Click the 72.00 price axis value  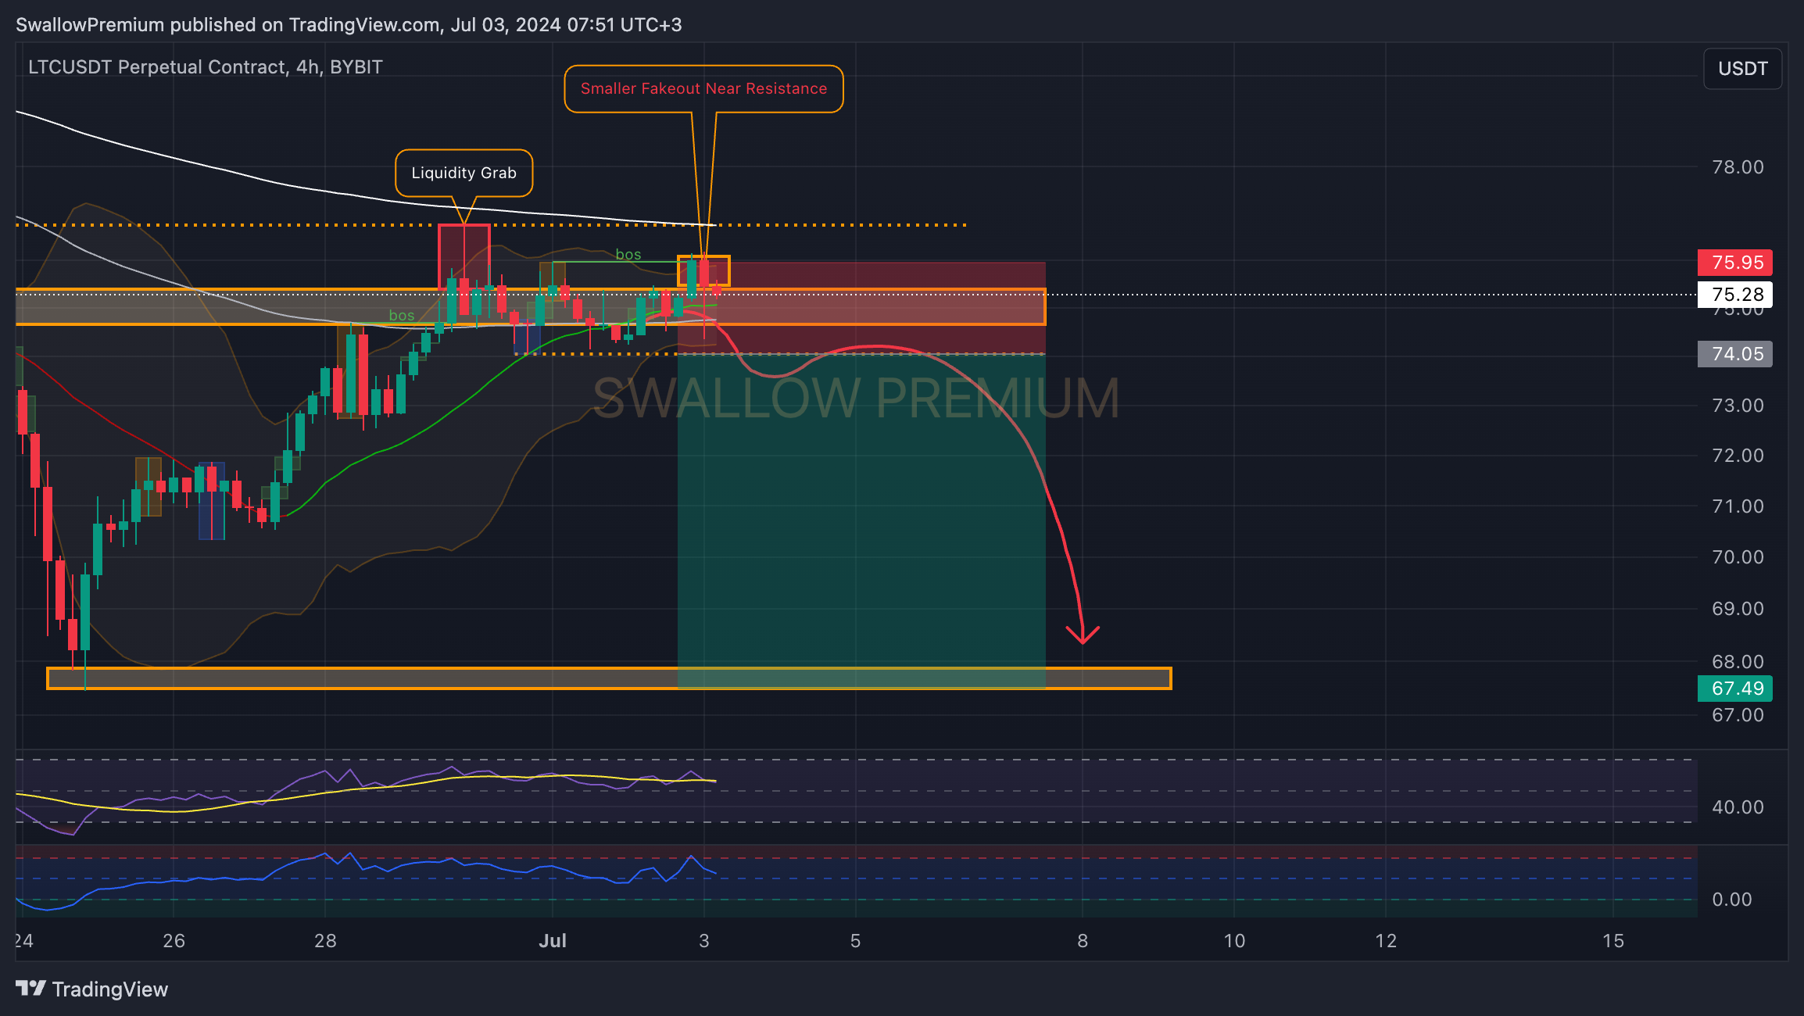pos(1738,456)
